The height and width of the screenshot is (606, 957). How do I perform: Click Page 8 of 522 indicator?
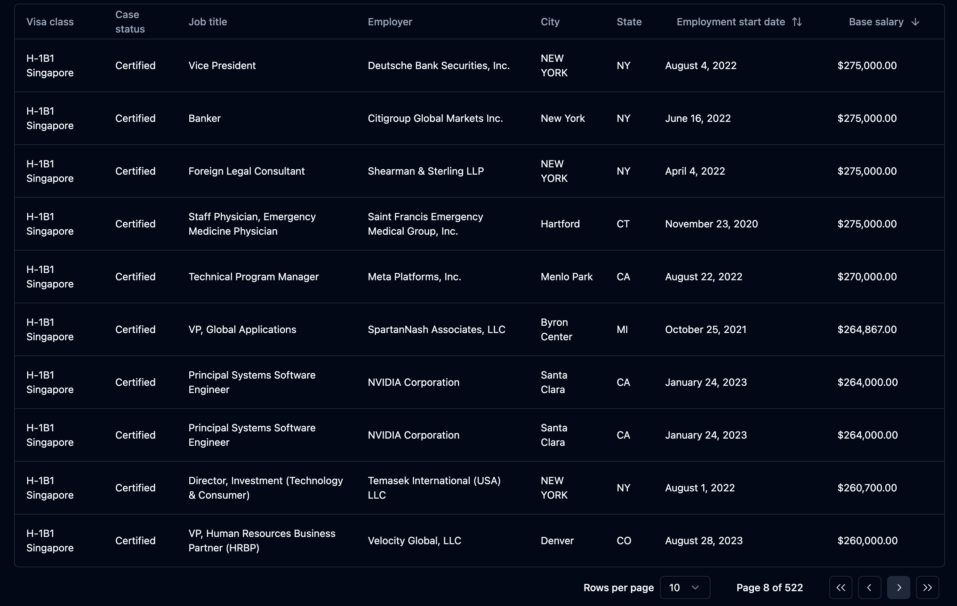(770, 587)
